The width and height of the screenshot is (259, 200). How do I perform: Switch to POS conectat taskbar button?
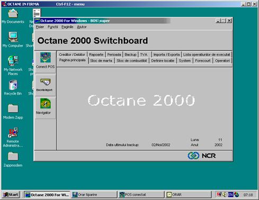tap(140, 195)
